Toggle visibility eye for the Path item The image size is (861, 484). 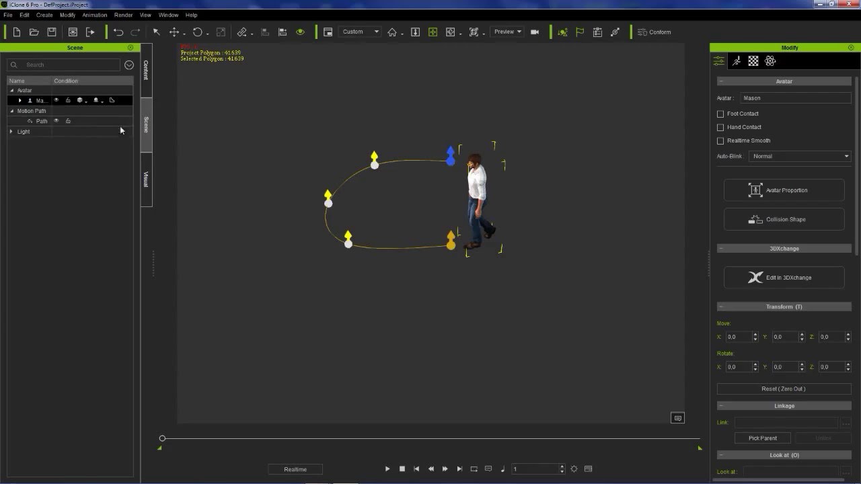pyautogui.click(x=57, y=121)
